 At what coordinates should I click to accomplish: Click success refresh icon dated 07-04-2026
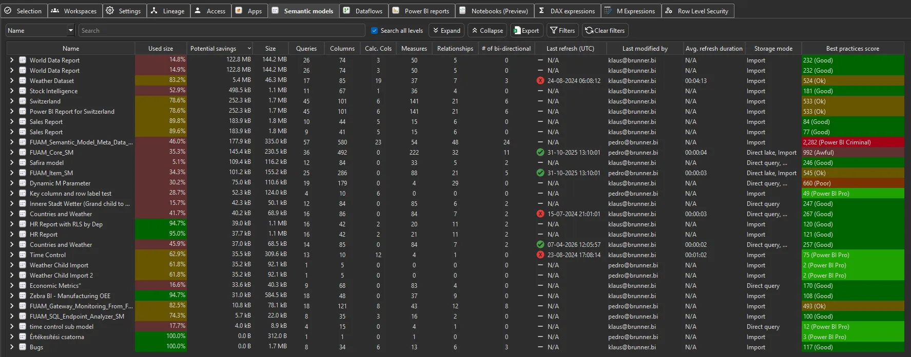tap(540, 244)
